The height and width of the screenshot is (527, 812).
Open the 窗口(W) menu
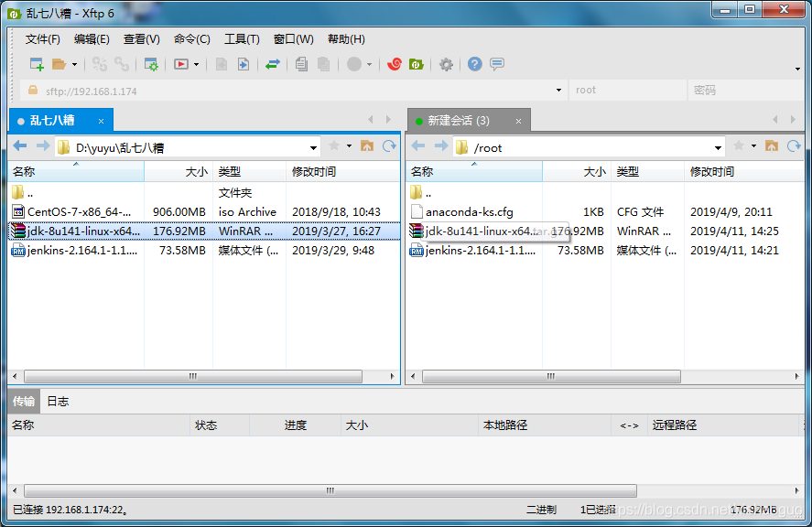[x=294, y=39]
